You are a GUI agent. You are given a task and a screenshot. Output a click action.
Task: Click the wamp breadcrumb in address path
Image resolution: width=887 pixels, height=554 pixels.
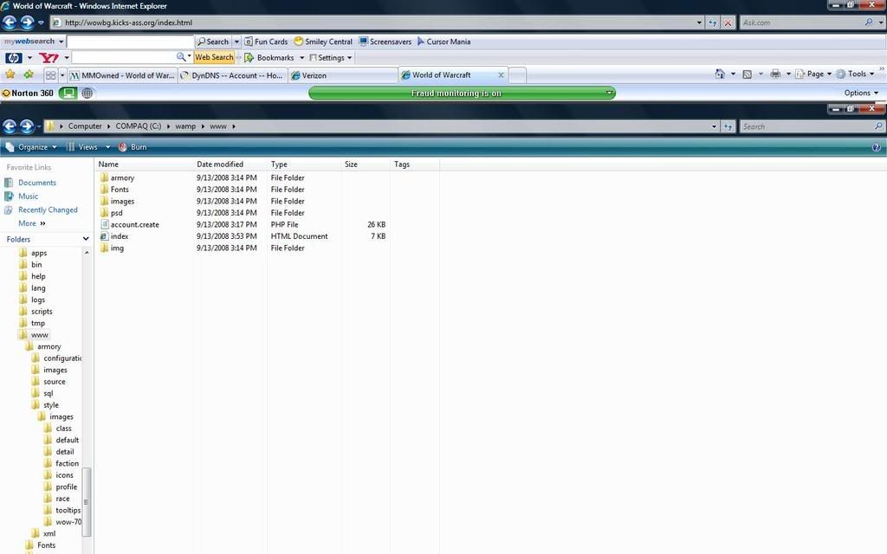(x=185, y=126)
